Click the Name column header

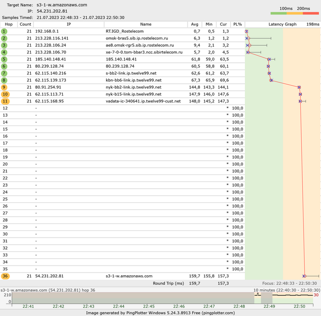[x=145, y=24]
